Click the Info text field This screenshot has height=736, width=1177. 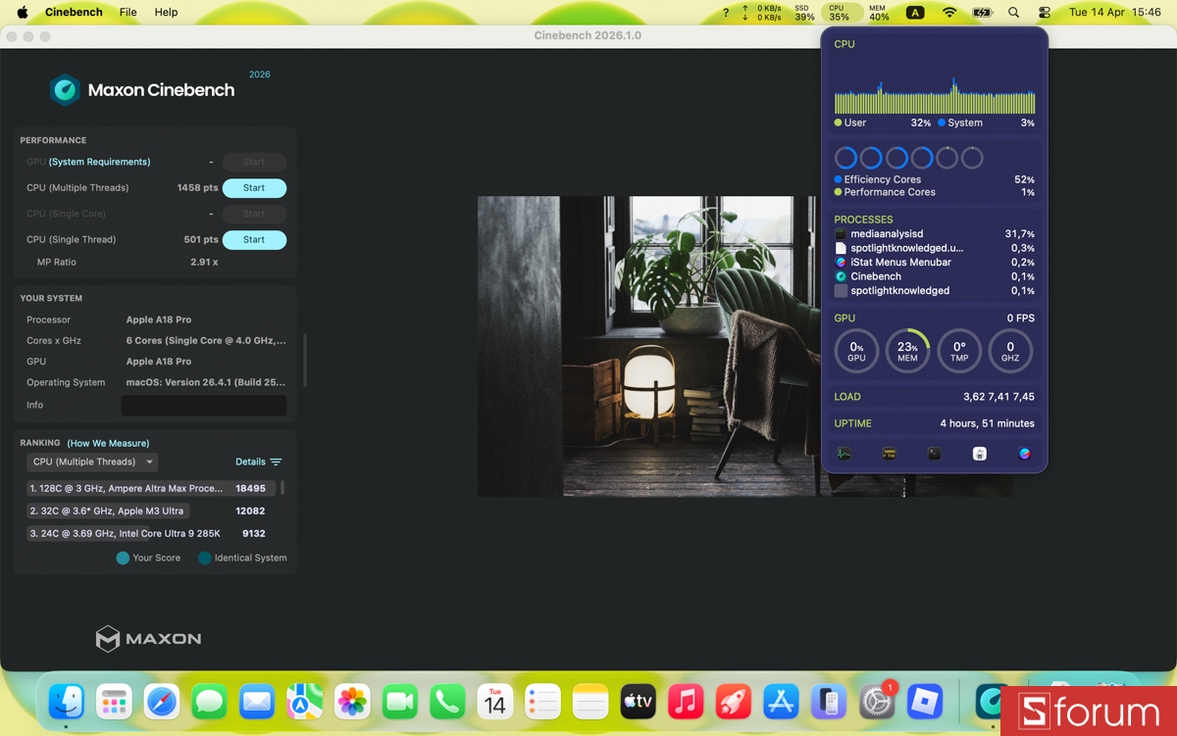(x=204, y=405)
